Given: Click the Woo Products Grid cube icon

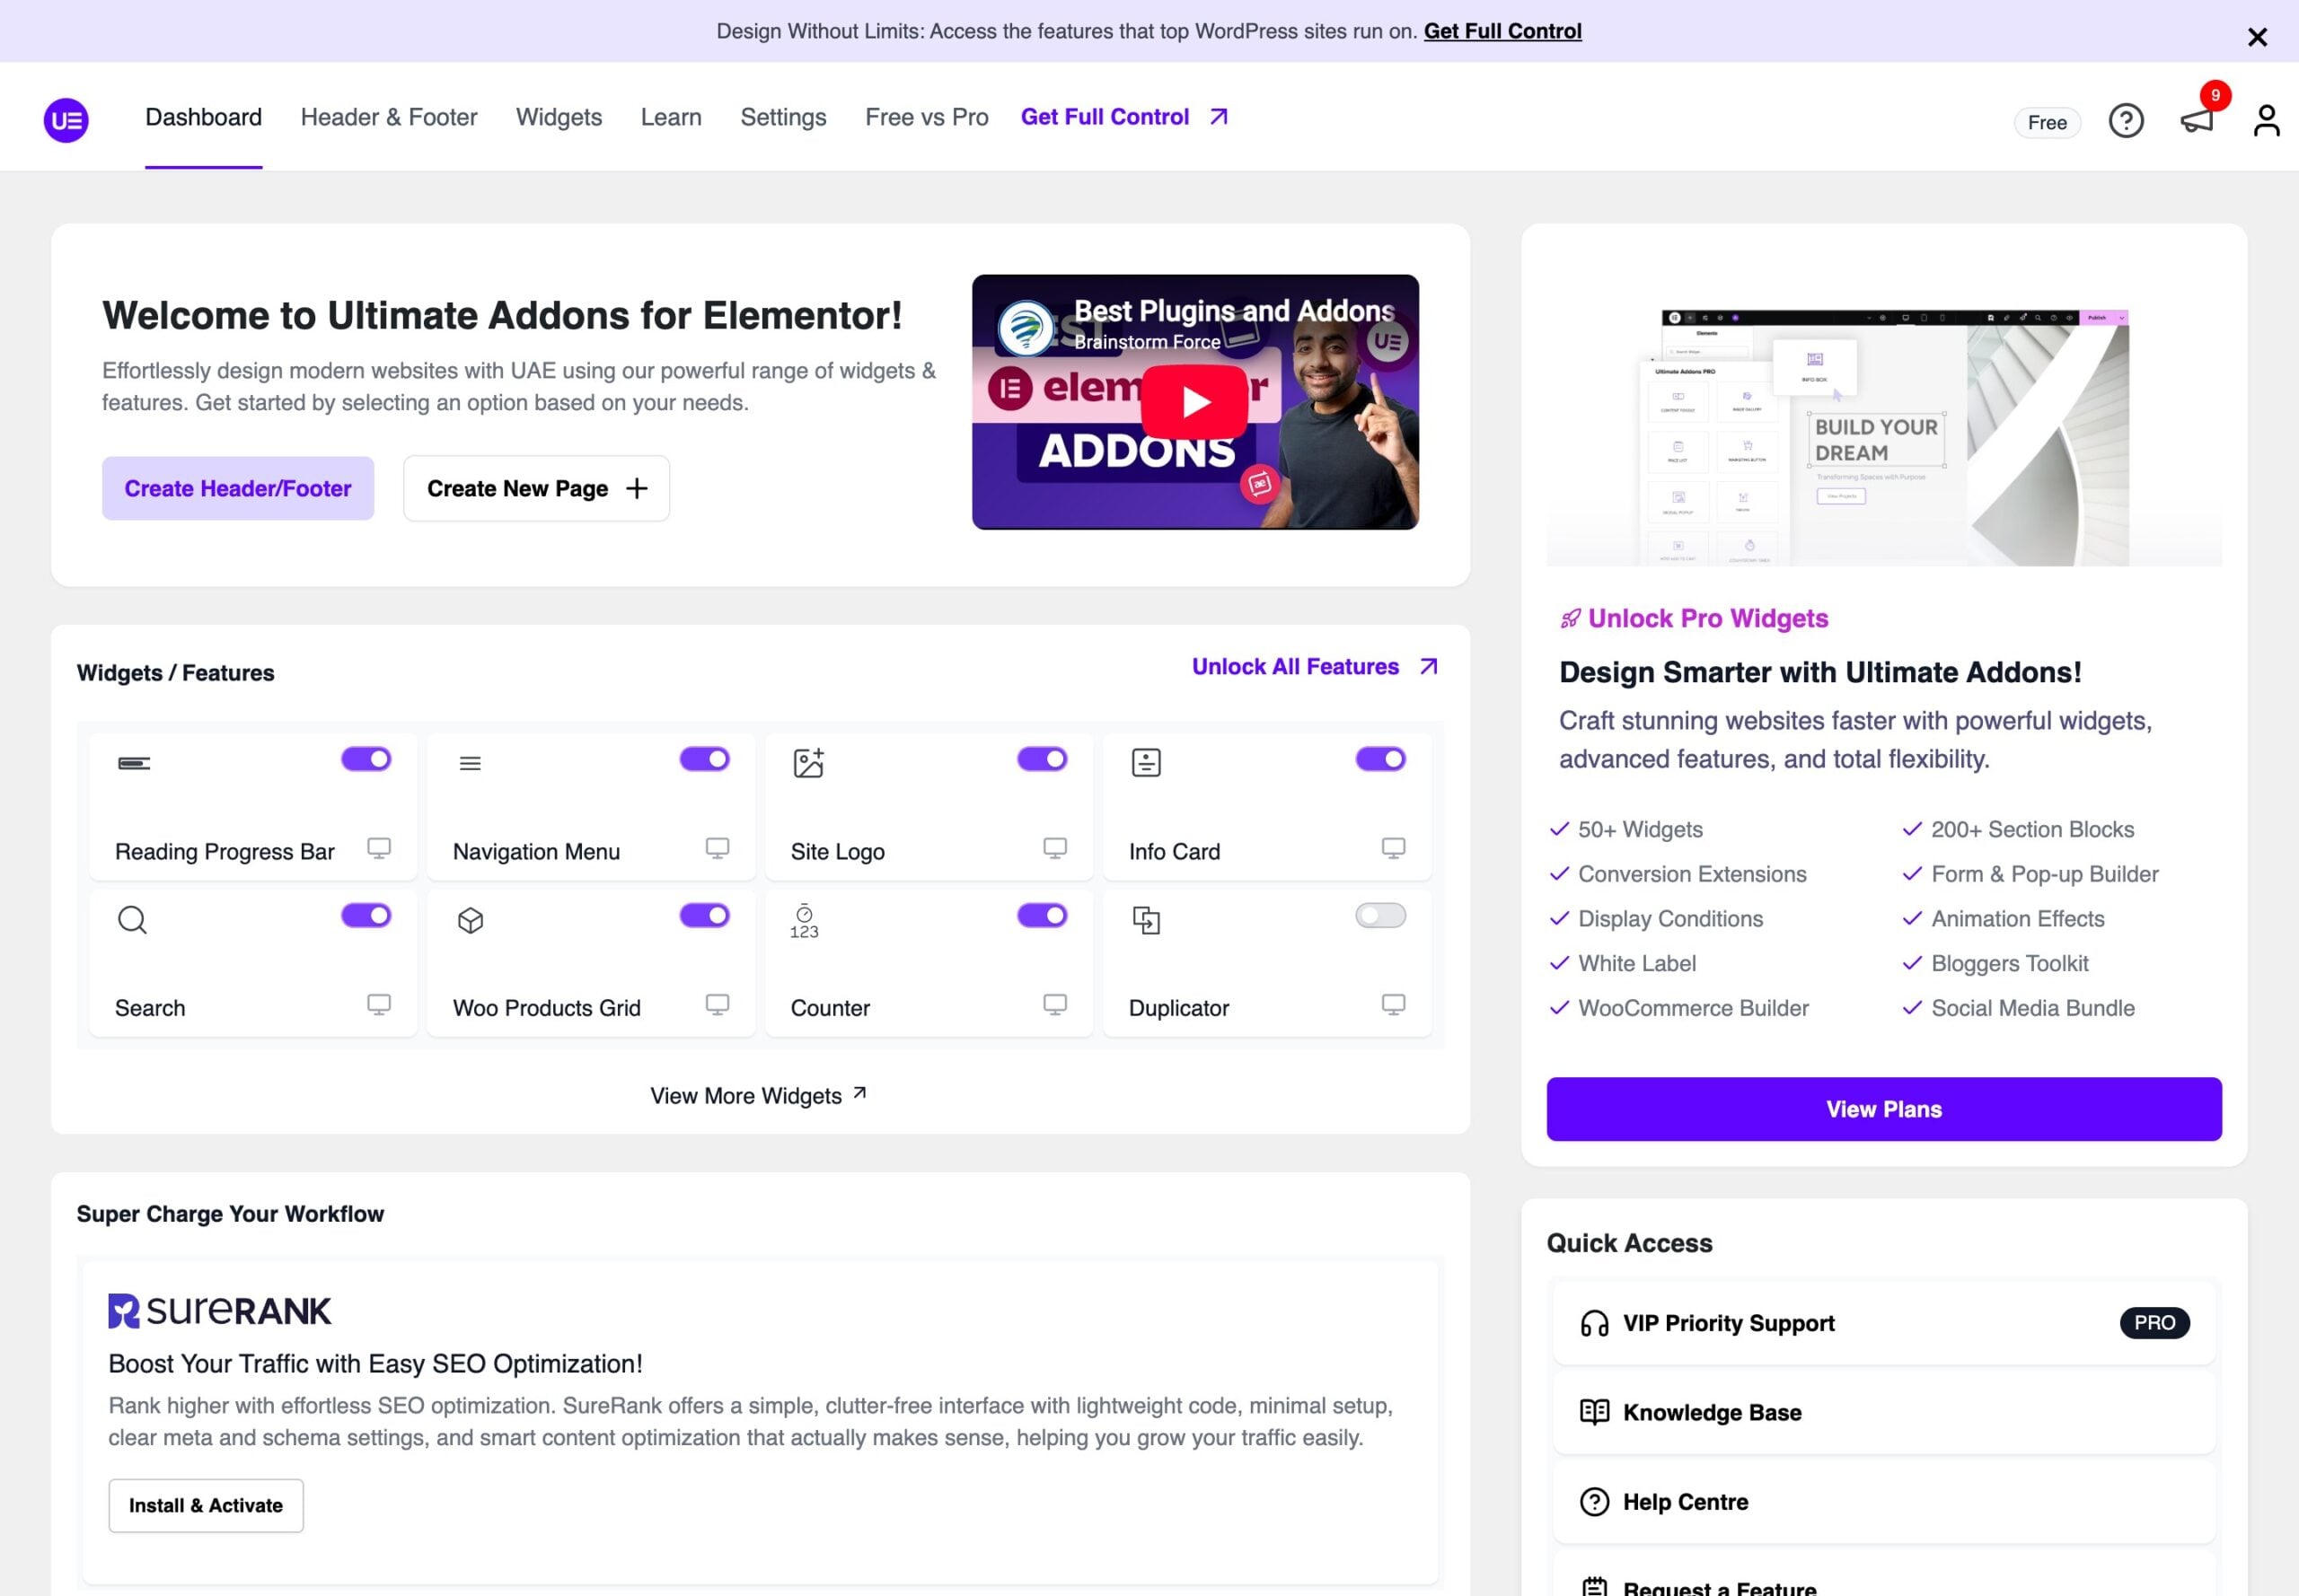Looking at the screenshot, I should 471,919.
